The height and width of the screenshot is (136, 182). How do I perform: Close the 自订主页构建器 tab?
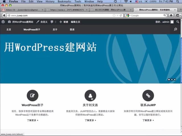[x=131, y=10]
